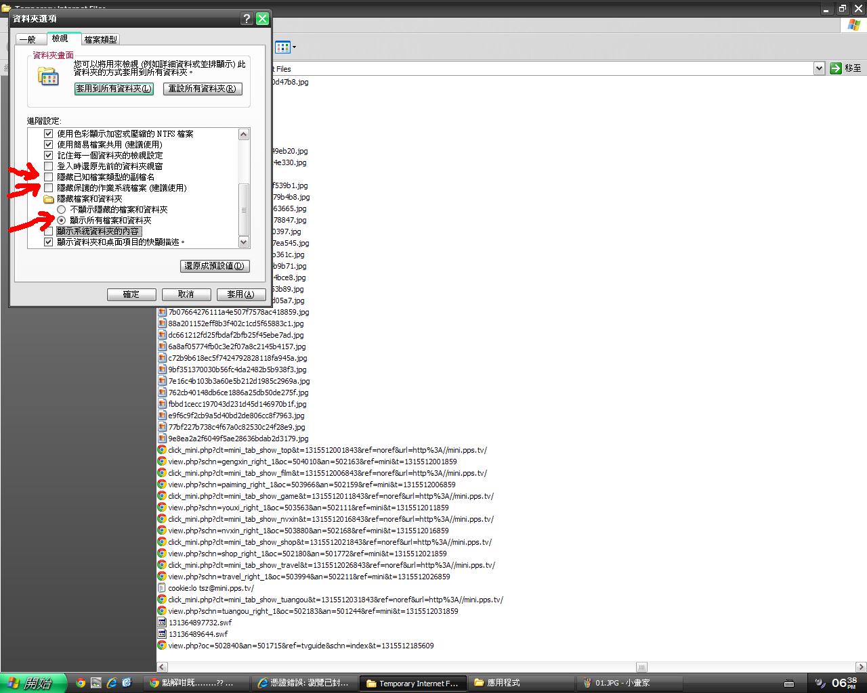
Task: Click the 套用到所有資料夾 button
Action: [x=114, y=89]
